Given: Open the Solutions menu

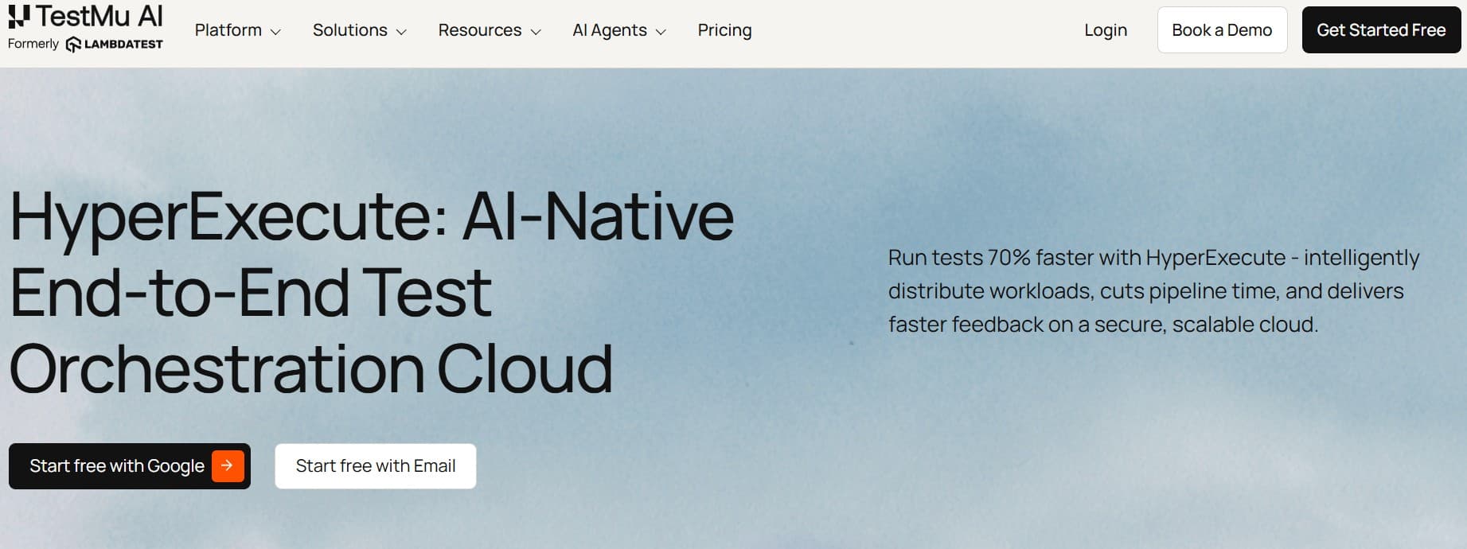Looking at the screenshot, I should tap(359, 30).
